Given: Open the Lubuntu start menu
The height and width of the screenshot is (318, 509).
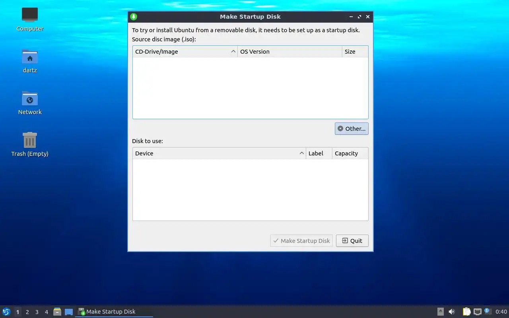Looking at the screenshot, I should pos(6,312).
